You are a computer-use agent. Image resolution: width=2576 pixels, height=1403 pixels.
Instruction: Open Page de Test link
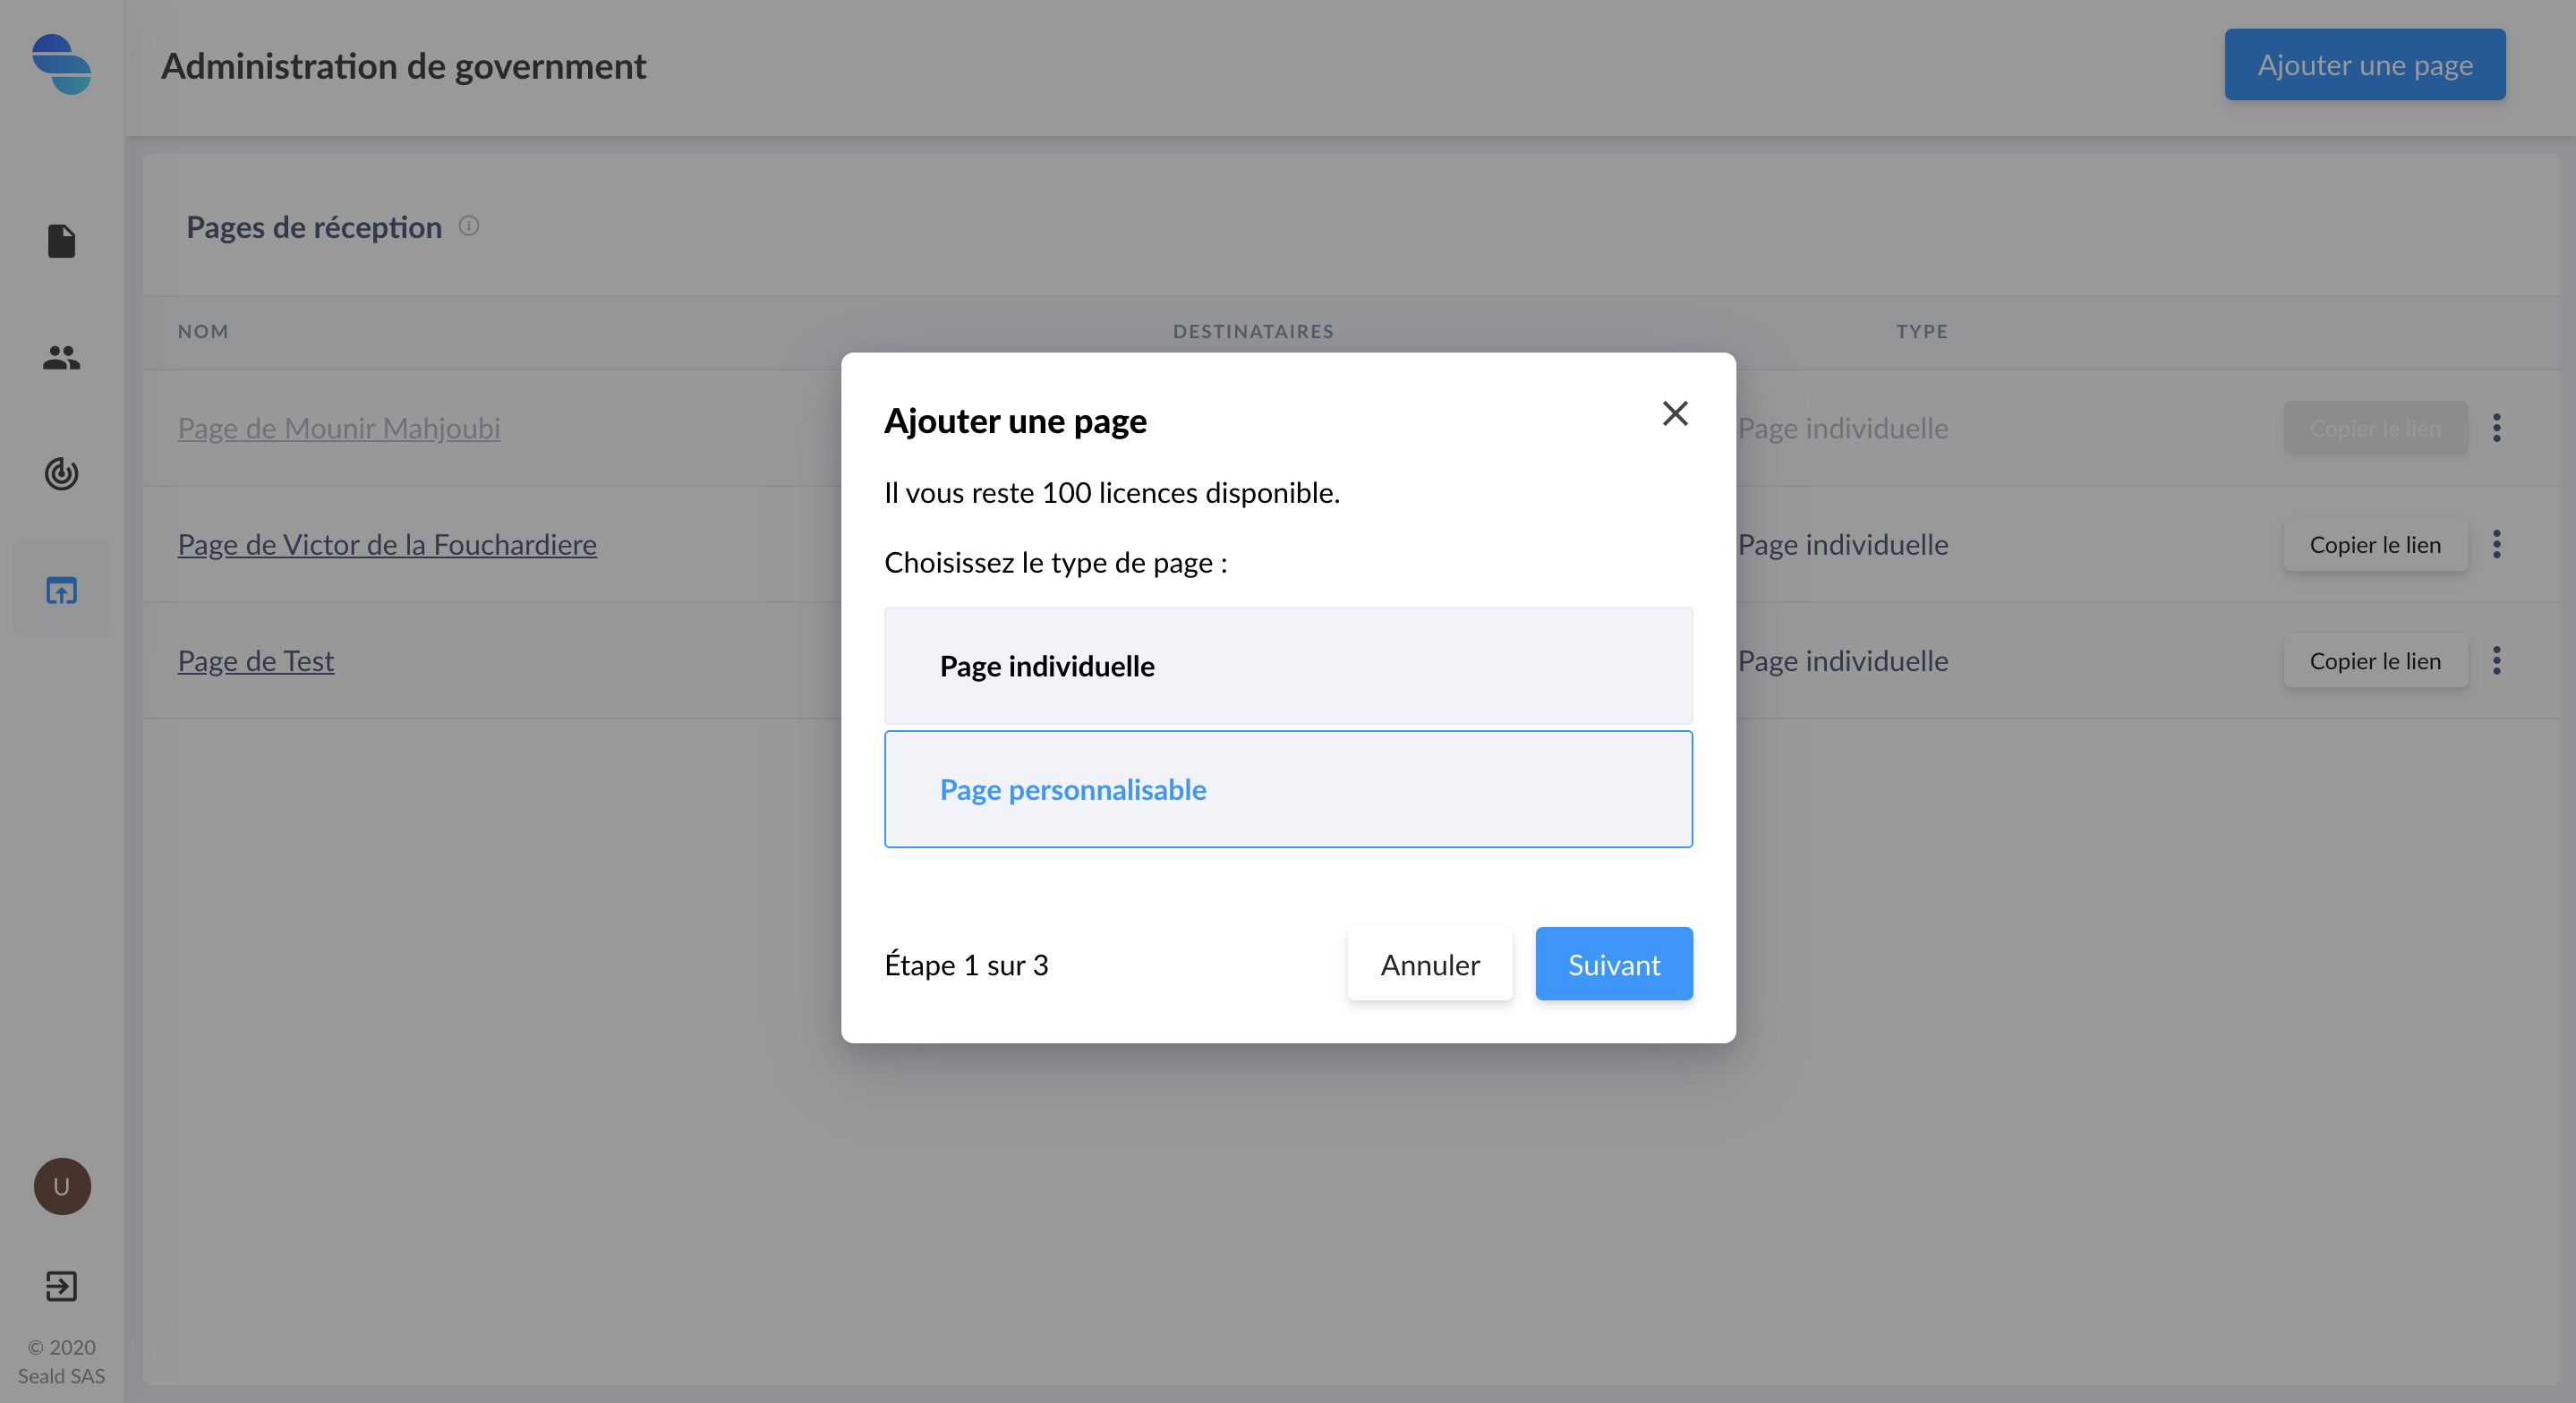tap(256, 660)
